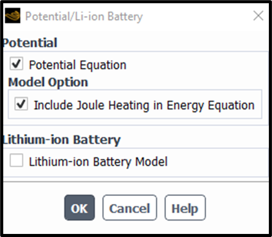Click the "Potential Equation" label text
This screenshot has width=272, height=237.
78,65
